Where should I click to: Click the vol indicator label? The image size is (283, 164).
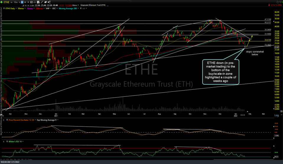(x=83, y=9)
